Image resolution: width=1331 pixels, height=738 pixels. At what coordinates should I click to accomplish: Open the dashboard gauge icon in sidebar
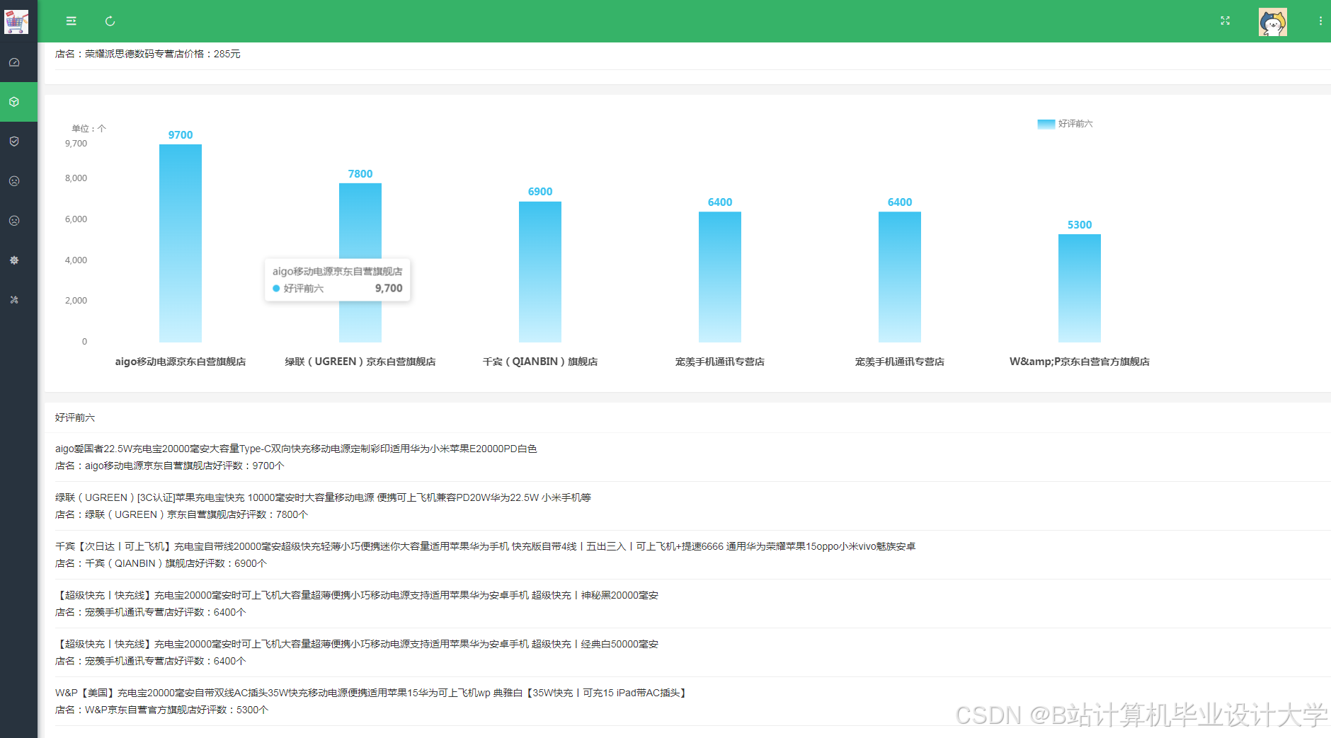[x=14, y=62]
